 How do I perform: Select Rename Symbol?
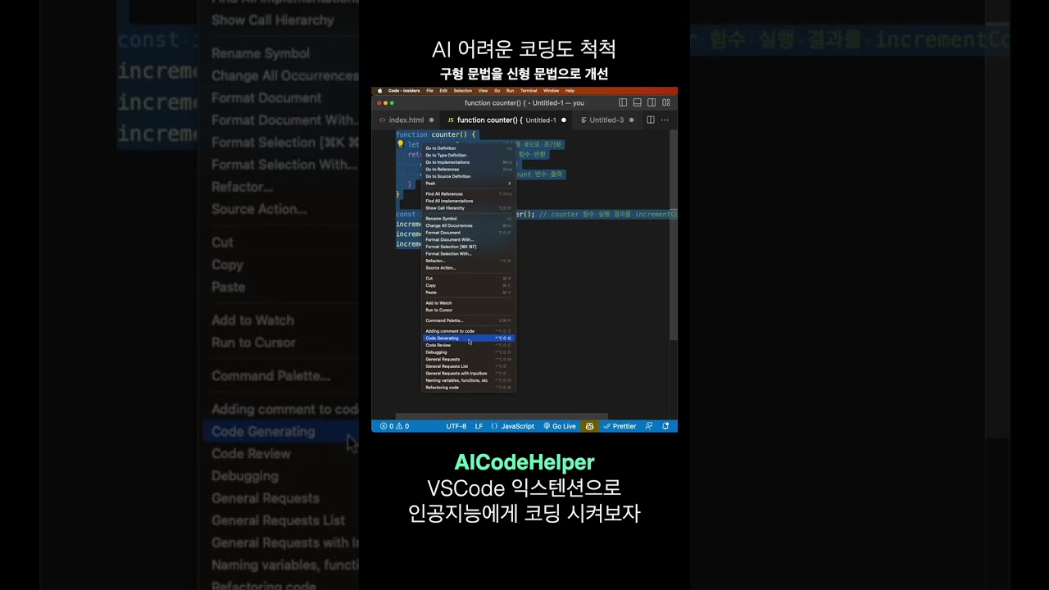[468, 219]
